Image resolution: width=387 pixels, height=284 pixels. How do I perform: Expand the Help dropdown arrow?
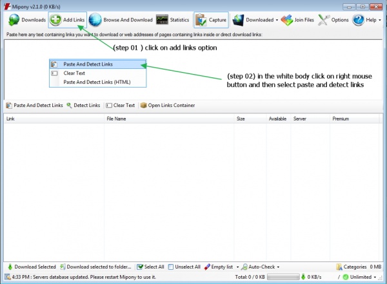pos(380,20)
